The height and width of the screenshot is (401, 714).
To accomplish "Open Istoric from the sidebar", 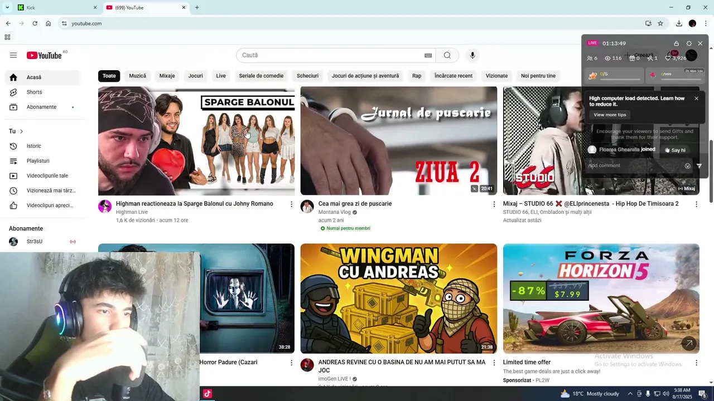I will coord(42,146).
